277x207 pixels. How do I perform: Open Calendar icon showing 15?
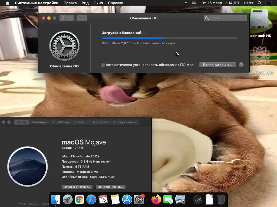tap(103, 200)
